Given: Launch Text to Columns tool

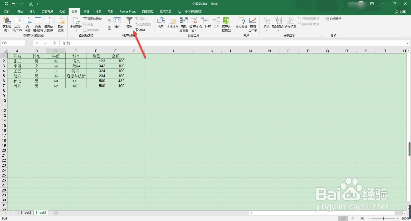Looking at the screenshot, I should [161, 23].
